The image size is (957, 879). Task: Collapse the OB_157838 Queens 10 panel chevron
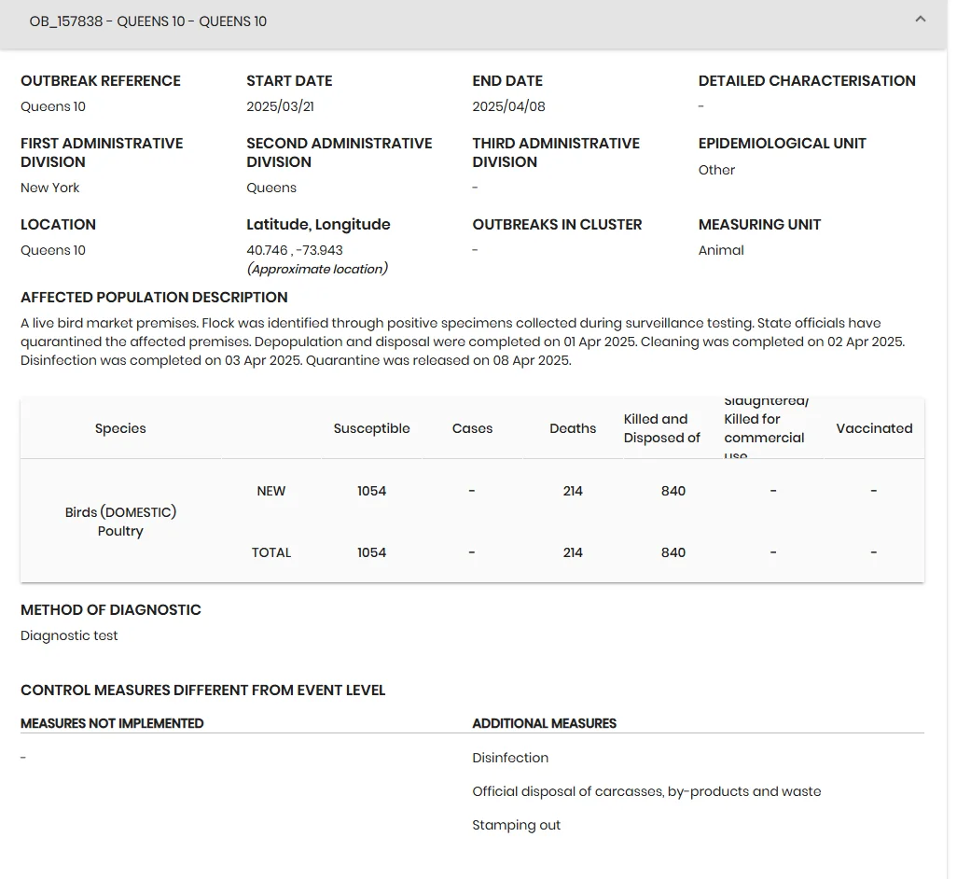[x=921, y=20]
